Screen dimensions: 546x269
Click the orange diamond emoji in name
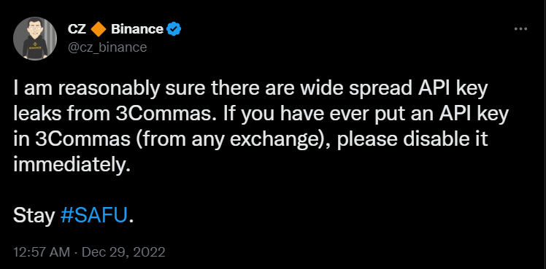[99, 30]
